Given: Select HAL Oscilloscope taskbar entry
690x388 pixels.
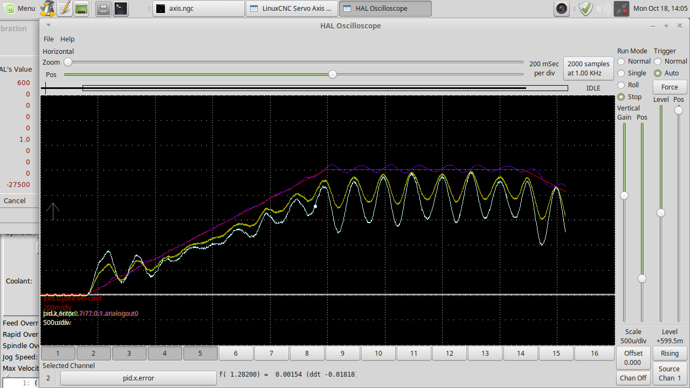Looking at the screenshot, I should point(385,8).
